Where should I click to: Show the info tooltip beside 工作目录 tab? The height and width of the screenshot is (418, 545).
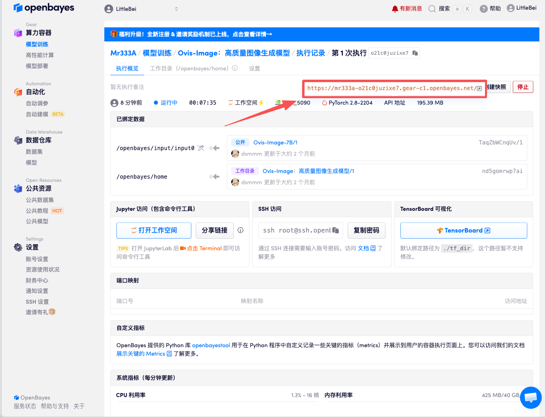[235, 68]
